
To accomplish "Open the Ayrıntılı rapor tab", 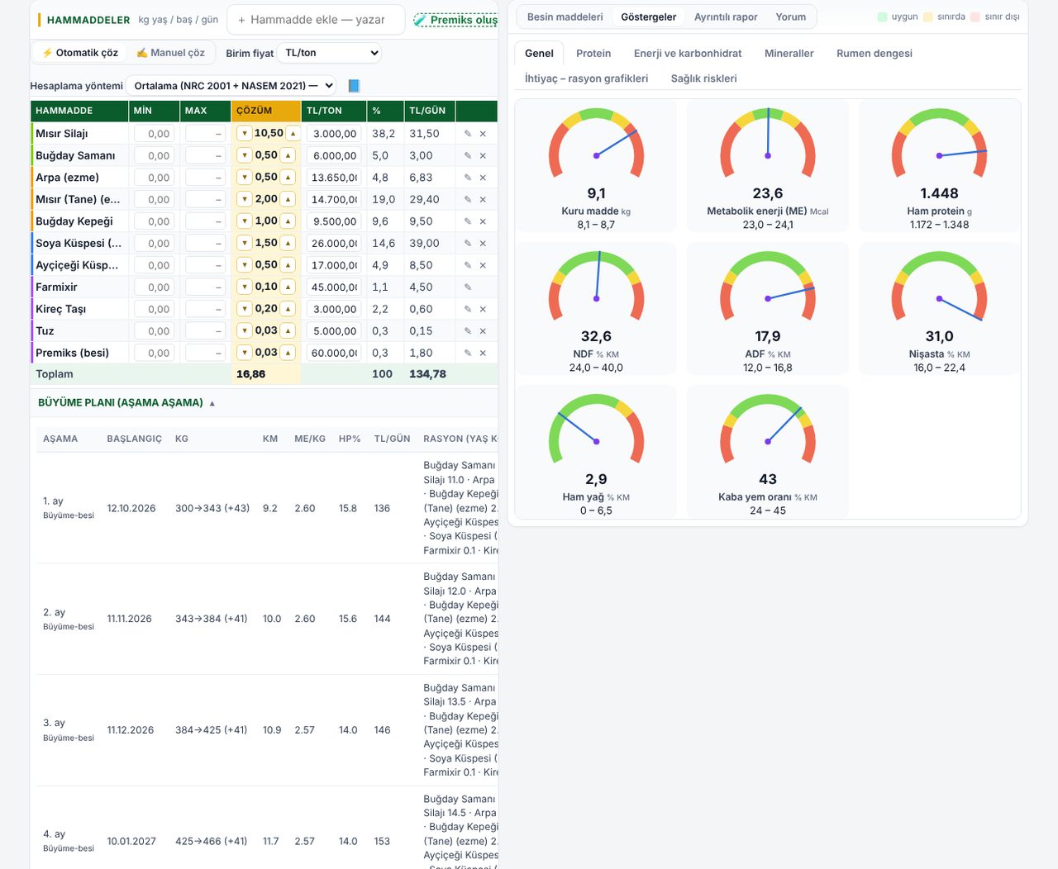I will point(726,17).
